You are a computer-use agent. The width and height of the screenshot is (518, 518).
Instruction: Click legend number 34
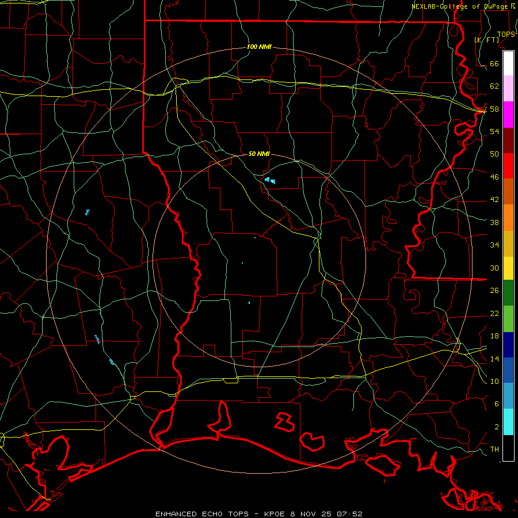pos(494,245)
